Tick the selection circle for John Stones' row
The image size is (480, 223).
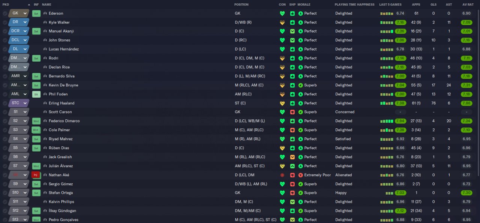tap(5, 40)
